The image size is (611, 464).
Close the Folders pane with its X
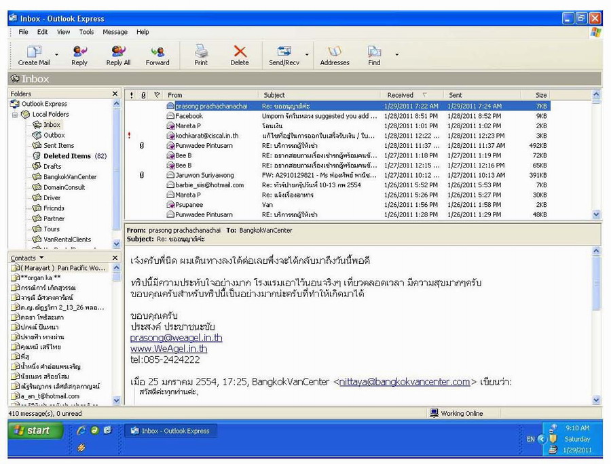[115, 94]
